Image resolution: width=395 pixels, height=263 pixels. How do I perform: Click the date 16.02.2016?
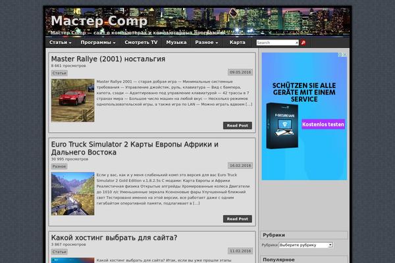[x=240, y=166]
